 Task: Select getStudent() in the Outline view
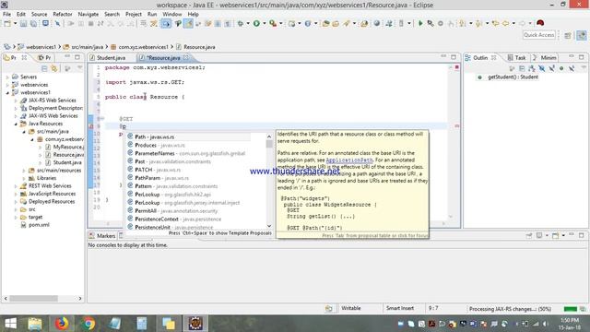[513, 77]
